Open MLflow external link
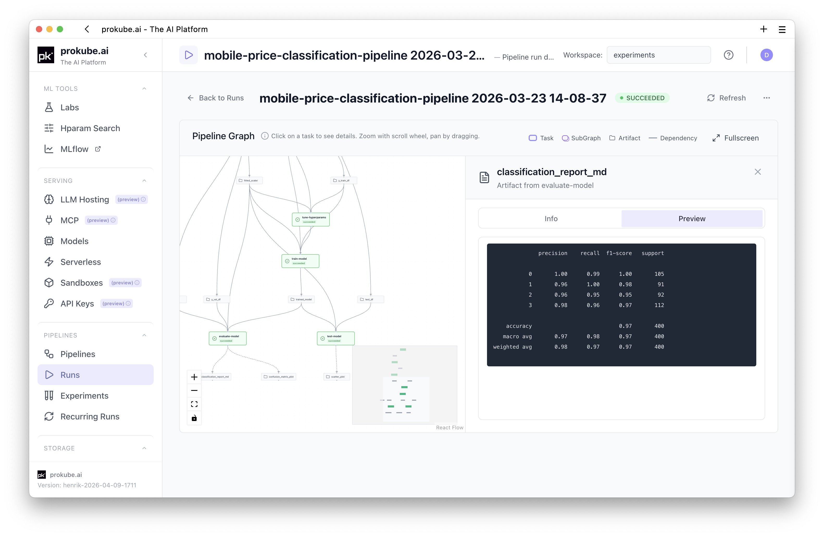824x536 pixels. (x=95, y=149)
